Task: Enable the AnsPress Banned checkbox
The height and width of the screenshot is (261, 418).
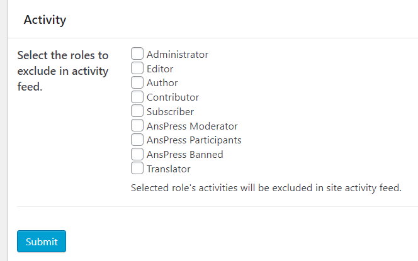Action: (x=137, y=154)
